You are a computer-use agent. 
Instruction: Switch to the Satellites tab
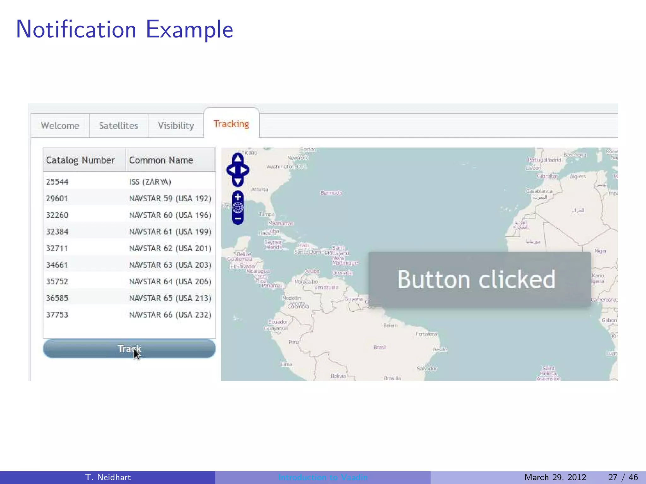pos(118,126)
